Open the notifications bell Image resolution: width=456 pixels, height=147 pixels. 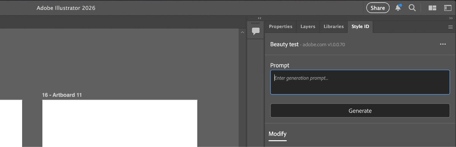pyautogui.click(x=398, y=8)
